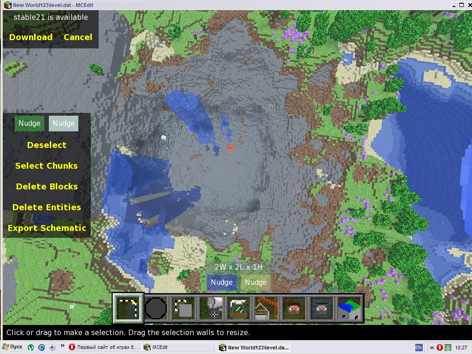Activate the Clone tool
This screenshot has height=354, width=472.
tap(183, 307)
